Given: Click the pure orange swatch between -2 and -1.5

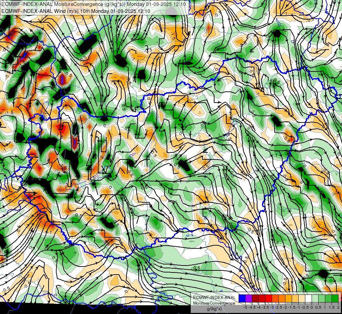Looking at the screenshot, I should [x=289, y=298].
